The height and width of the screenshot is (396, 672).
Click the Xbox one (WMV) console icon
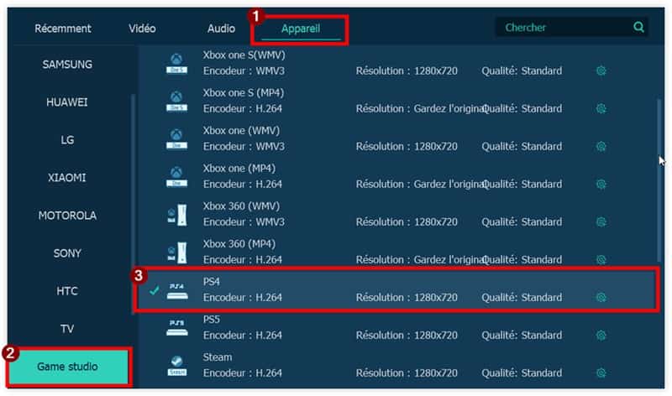(176, 139)
